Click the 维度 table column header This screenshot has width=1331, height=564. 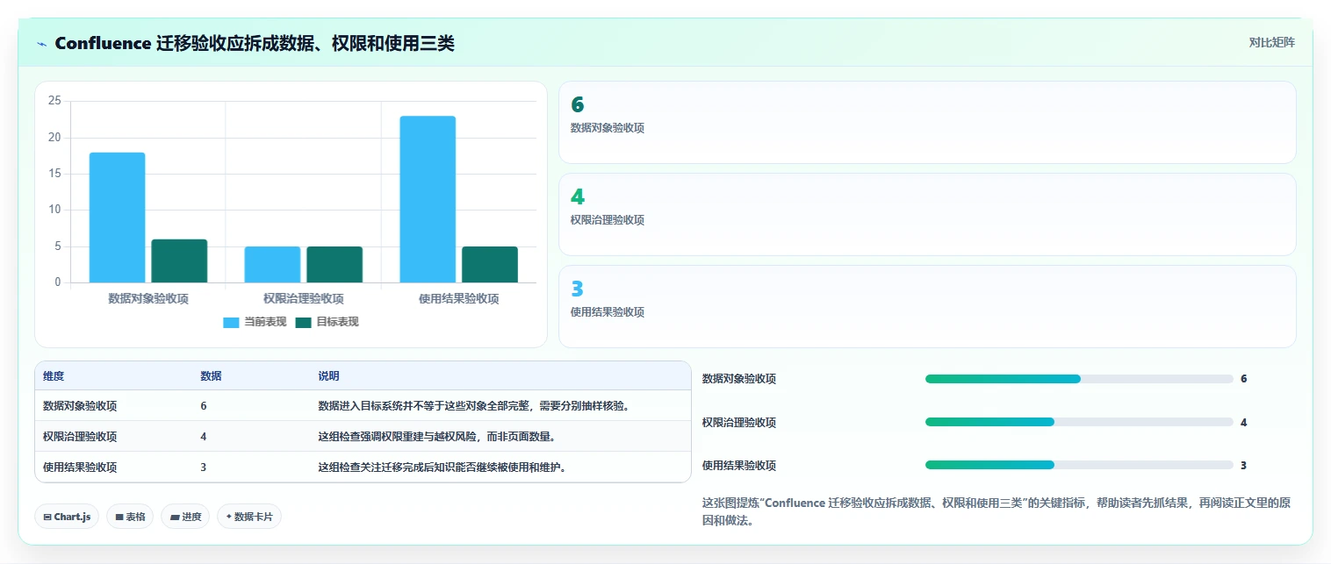tap(54, 376)
